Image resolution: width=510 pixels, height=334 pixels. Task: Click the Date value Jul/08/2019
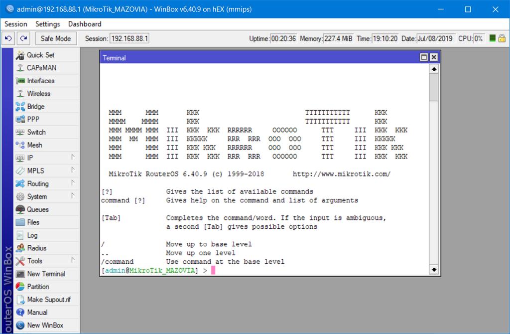pyautogui.click(x=435, y=38)
